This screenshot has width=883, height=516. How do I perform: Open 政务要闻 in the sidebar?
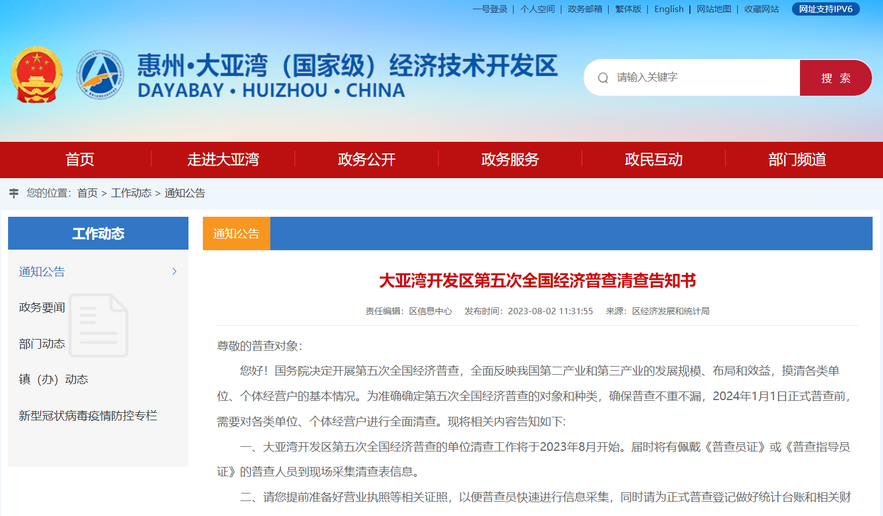pos(42,308)
